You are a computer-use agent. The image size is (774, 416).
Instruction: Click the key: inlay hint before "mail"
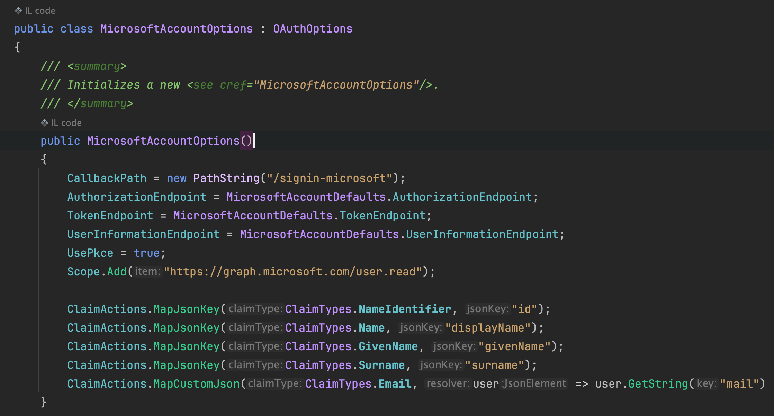(x=706, y=383)
